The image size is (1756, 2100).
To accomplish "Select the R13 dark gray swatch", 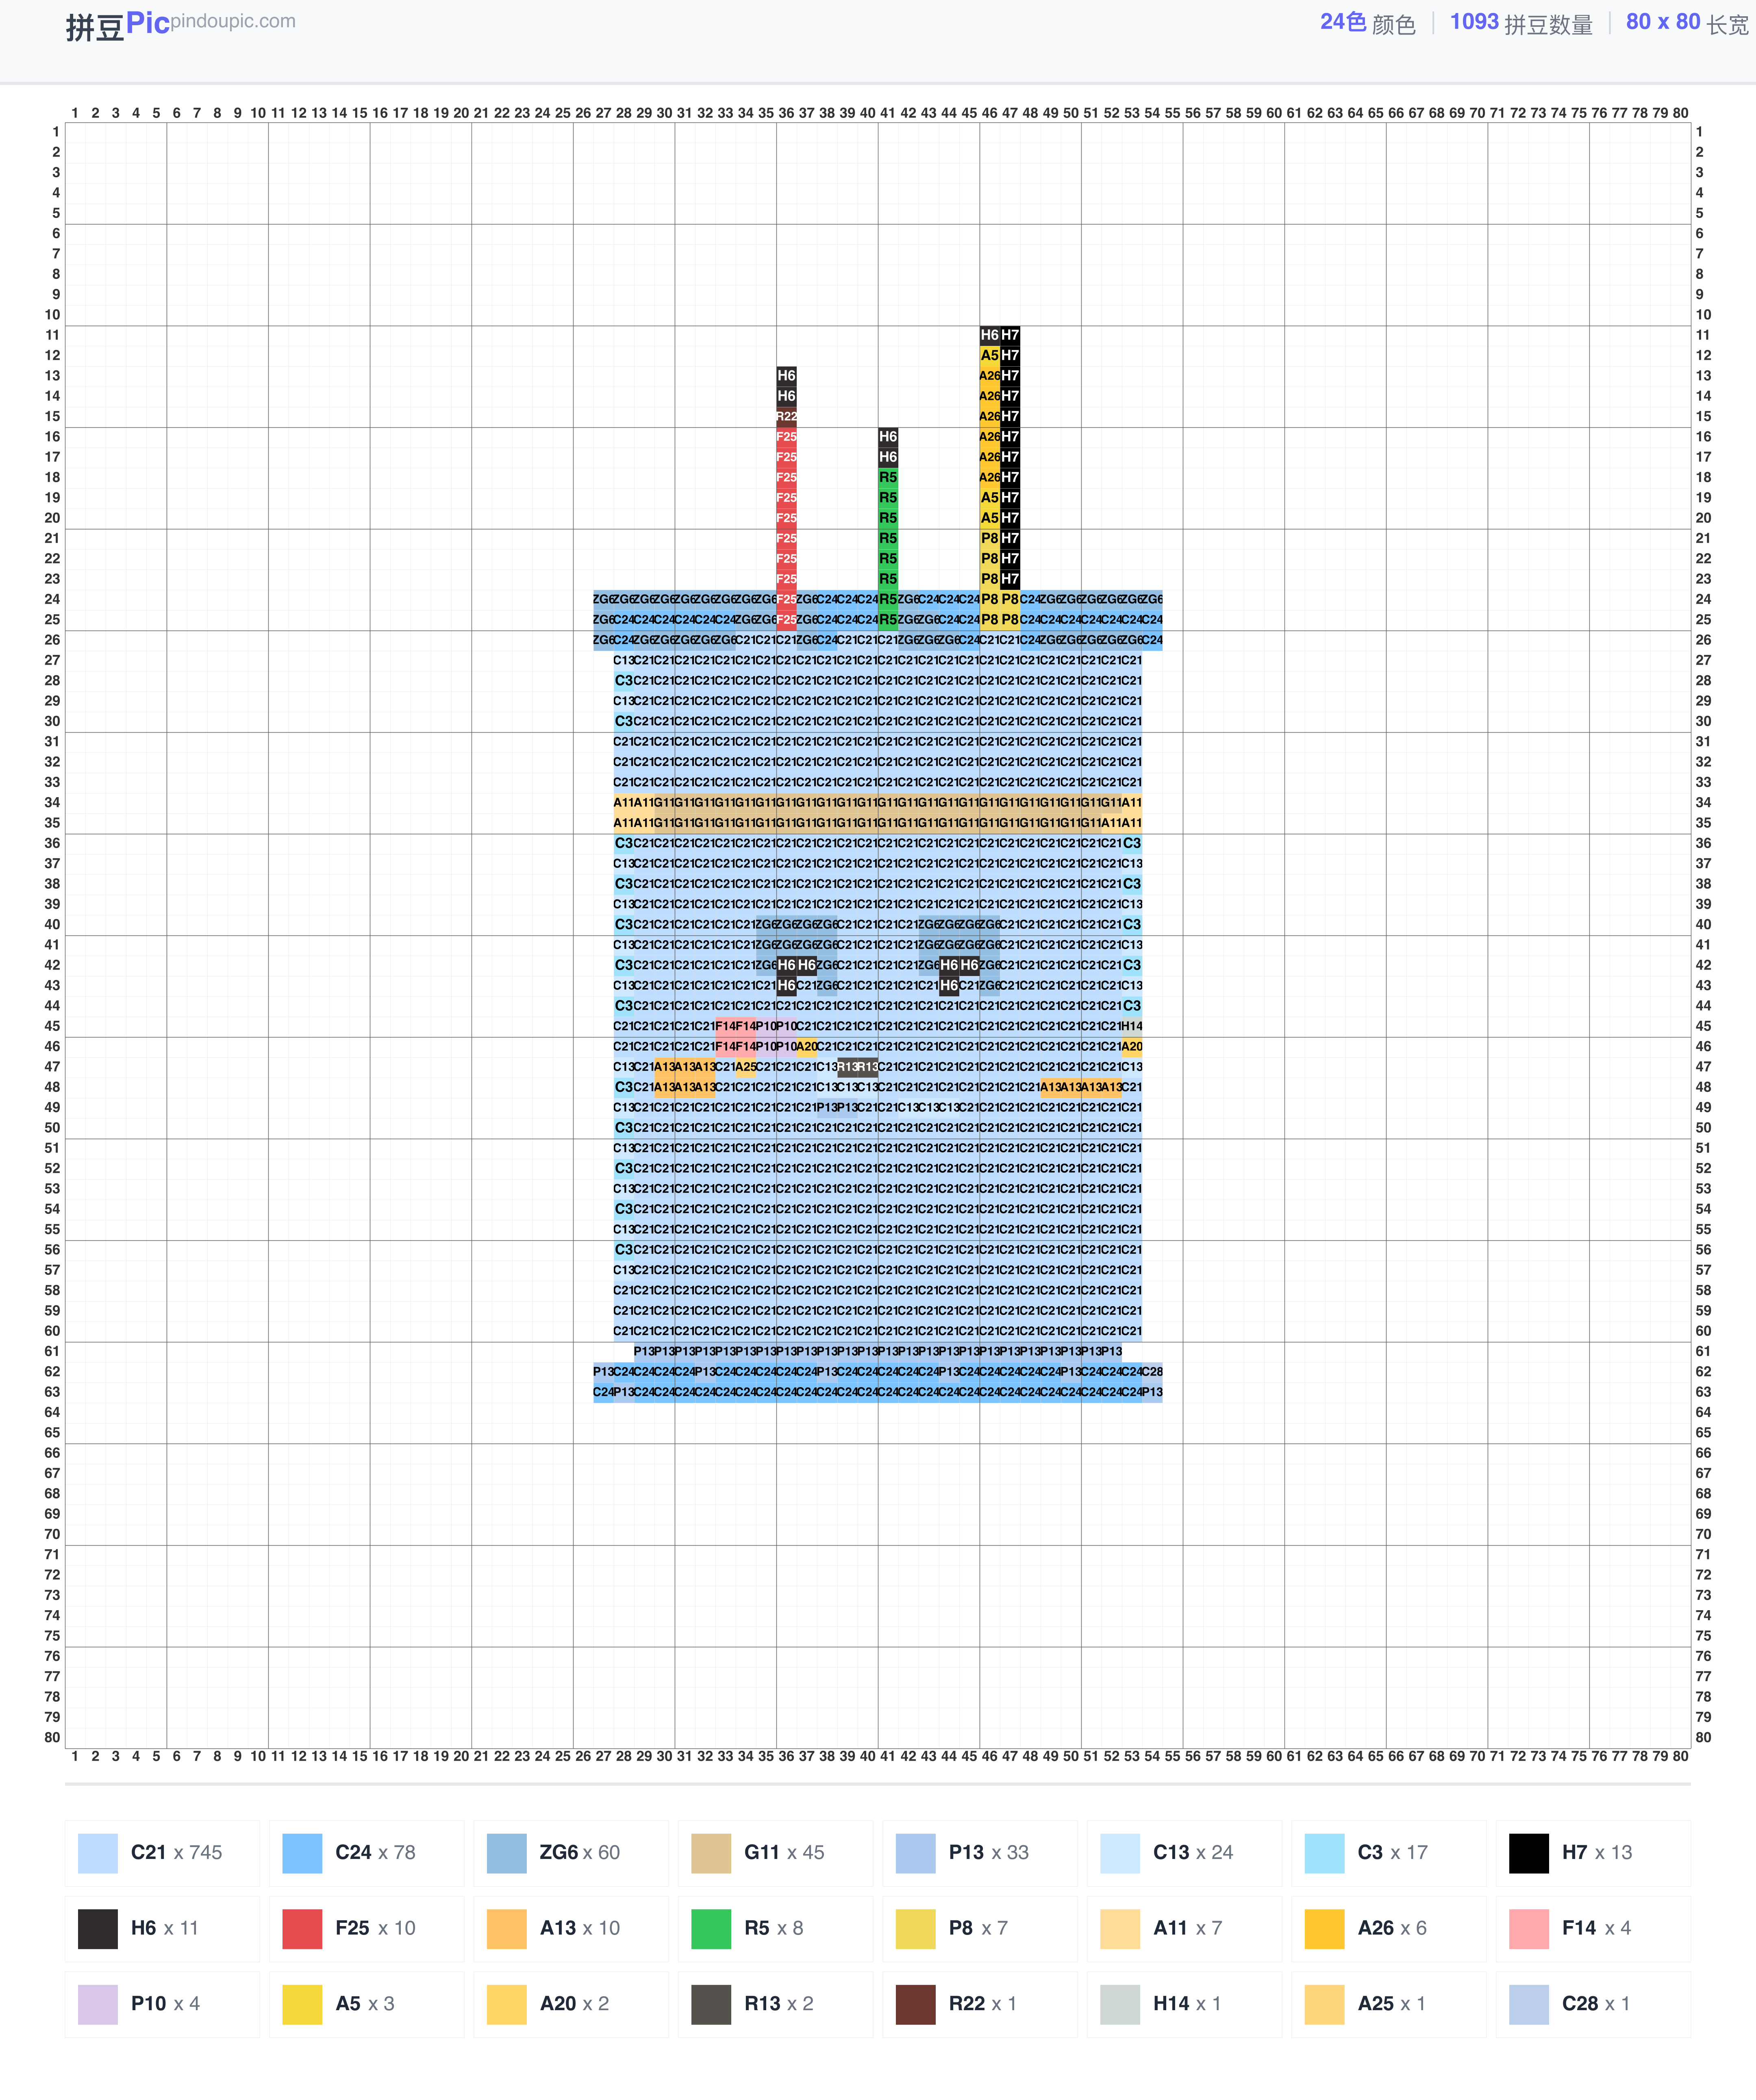I will 711,2005.
